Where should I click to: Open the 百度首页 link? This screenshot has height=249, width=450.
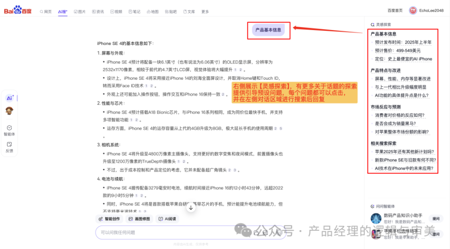coord(395,11)
